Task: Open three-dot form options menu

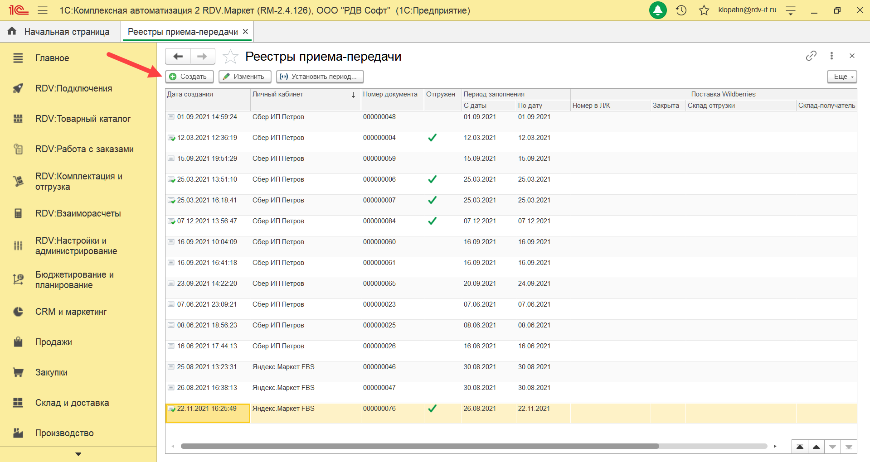Action: click(x=831, y=56)
